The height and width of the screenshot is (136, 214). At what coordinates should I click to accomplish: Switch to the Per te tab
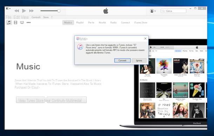91,22
